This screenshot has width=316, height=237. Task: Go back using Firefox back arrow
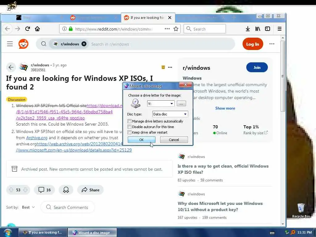7,29
